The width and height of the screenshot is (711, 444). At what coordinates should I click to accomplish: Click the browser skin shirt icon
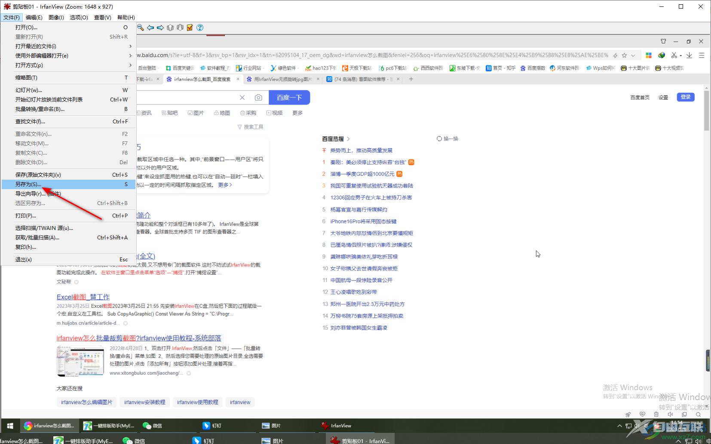[663, 41]
